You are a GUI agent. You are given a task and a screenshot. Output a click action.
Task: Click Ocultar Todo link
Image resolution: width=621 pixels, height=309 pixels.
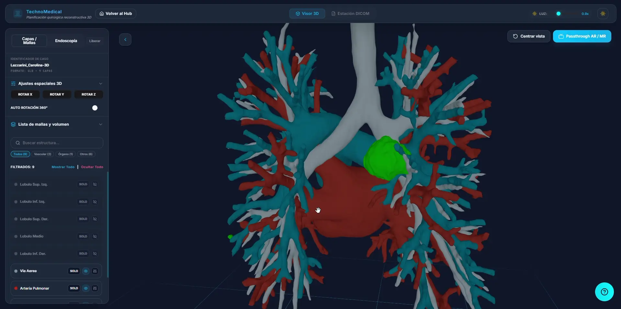(92, 167)
